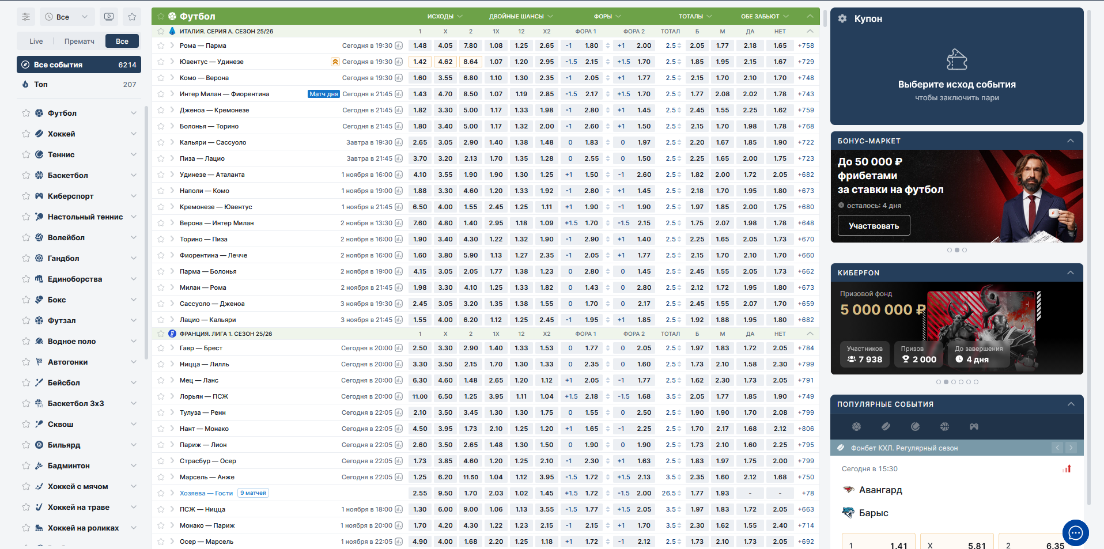The image size is (1104, 549).
Task: Open the Хозяева — Гости link
Action: point(206,493)
